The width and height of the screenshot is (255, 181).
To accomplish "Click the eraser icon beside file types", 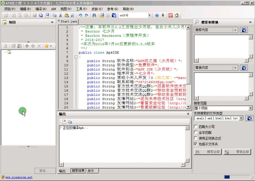I will [249, 118].
